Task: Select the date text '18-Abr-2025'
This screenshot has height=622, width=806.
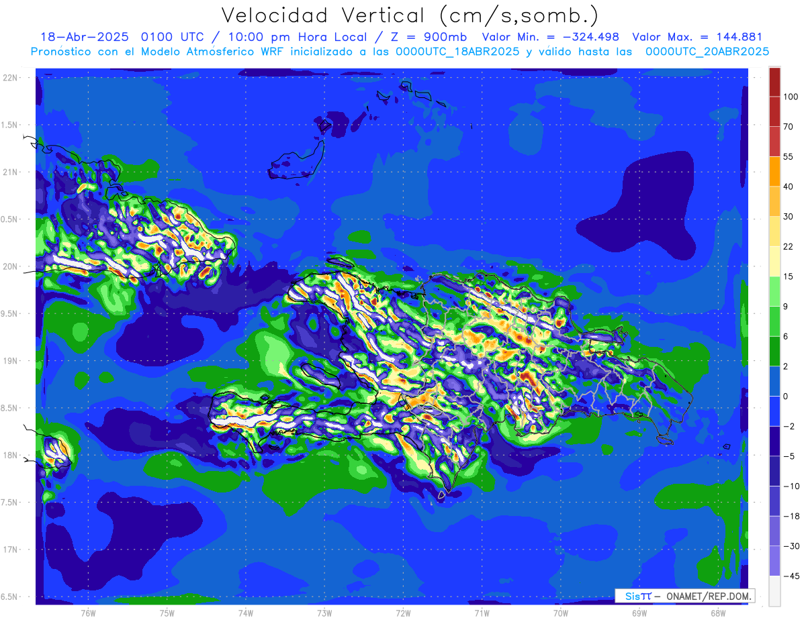Action: [x=85, y=37]
